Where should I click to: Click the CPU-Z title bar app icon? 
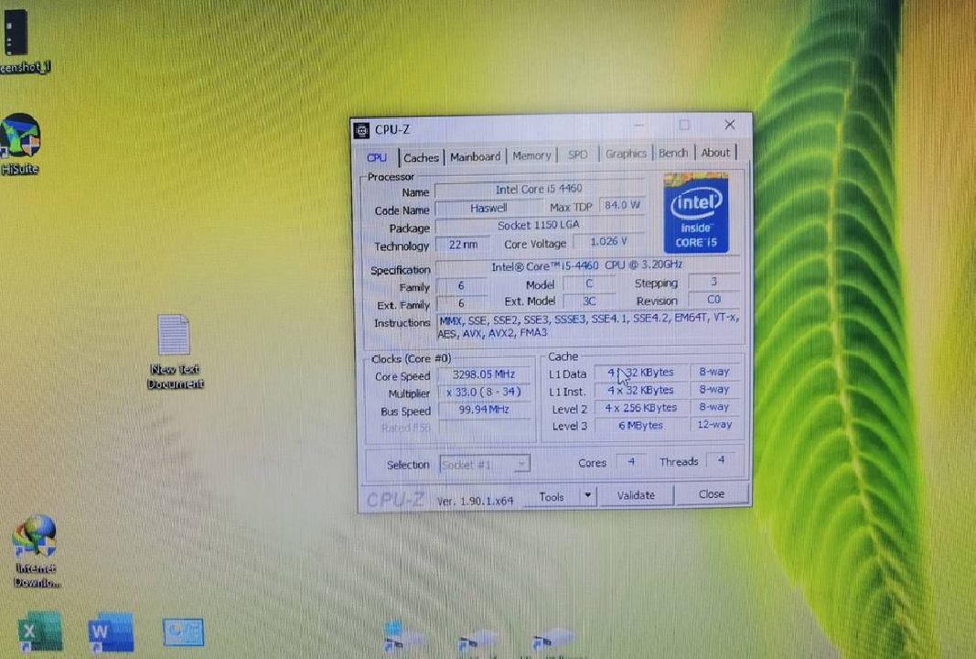pos(361,130)
